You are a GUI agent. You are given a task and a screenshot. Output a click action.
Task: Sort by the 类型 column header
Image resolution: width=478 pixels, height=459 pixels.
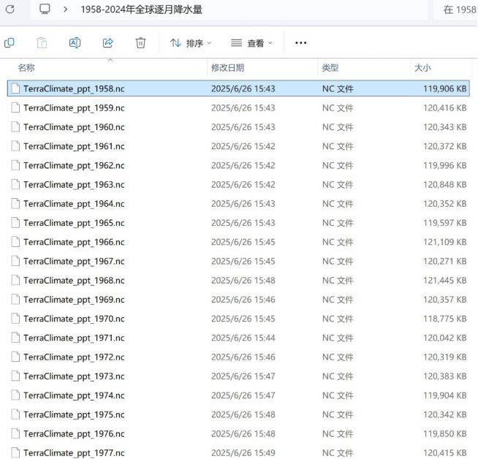click(x=330, y=68)
